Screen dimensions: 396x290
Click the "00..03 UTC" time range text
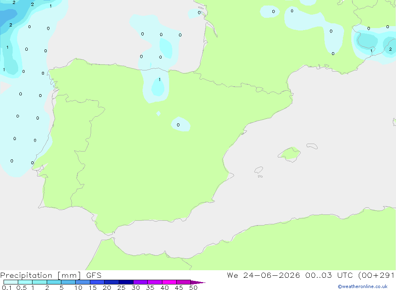(329, 275)
